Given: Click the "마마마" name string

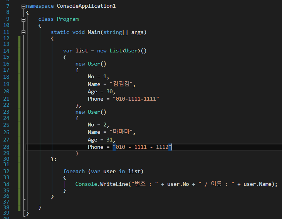Looking at the screenshot, I should coord(121,132).
